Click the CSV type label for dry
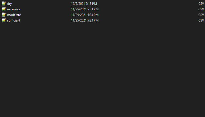Screen dimensions: 205x117 click(x=201, y=4)
